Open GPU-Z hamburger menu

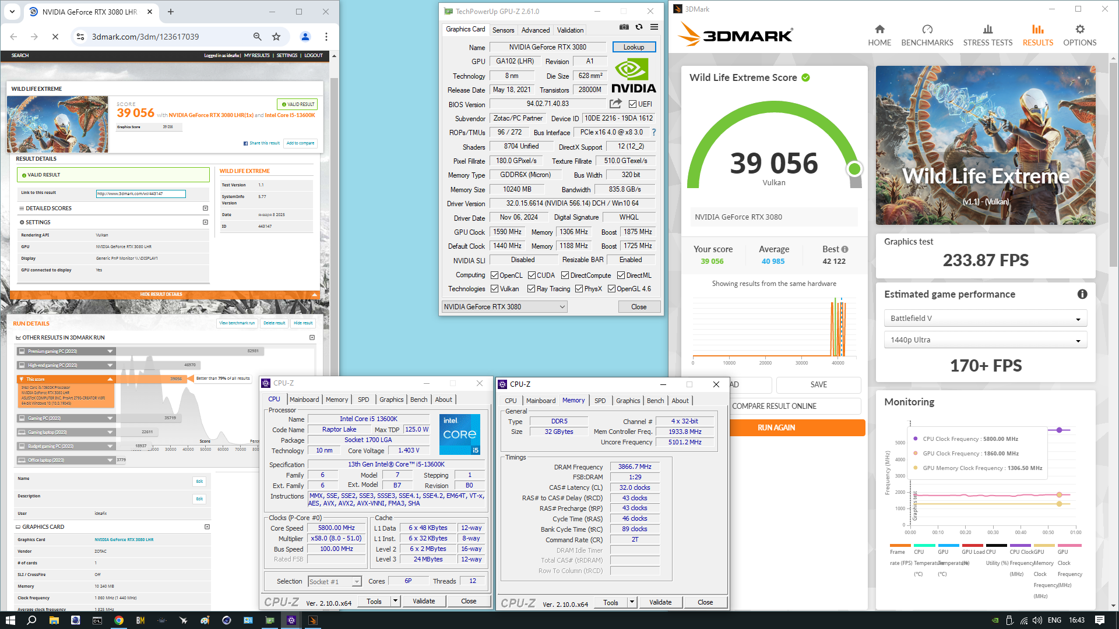654,27
